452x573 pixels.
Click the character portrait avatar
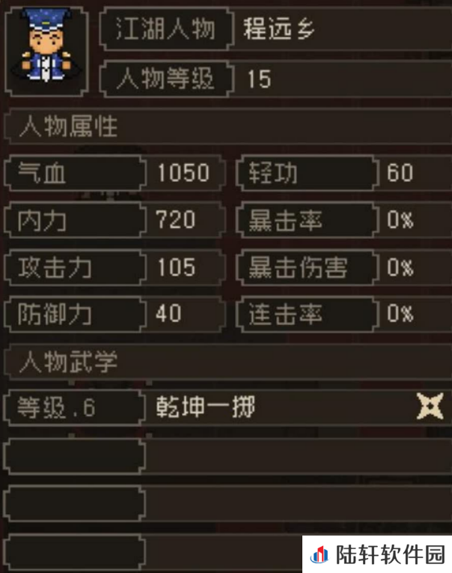point(46,51)
